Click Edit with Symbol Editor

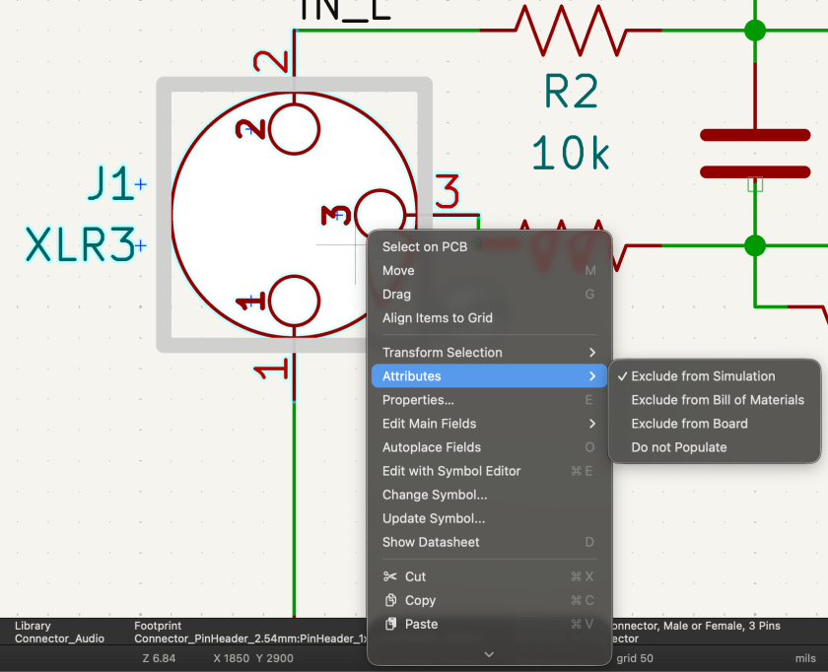pyautogui.click(x=451, y=471)
